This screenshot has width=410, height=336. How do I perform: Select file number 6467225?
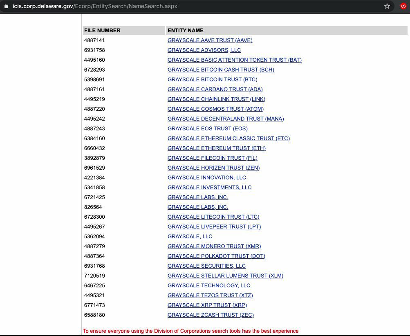coord(94,285)
